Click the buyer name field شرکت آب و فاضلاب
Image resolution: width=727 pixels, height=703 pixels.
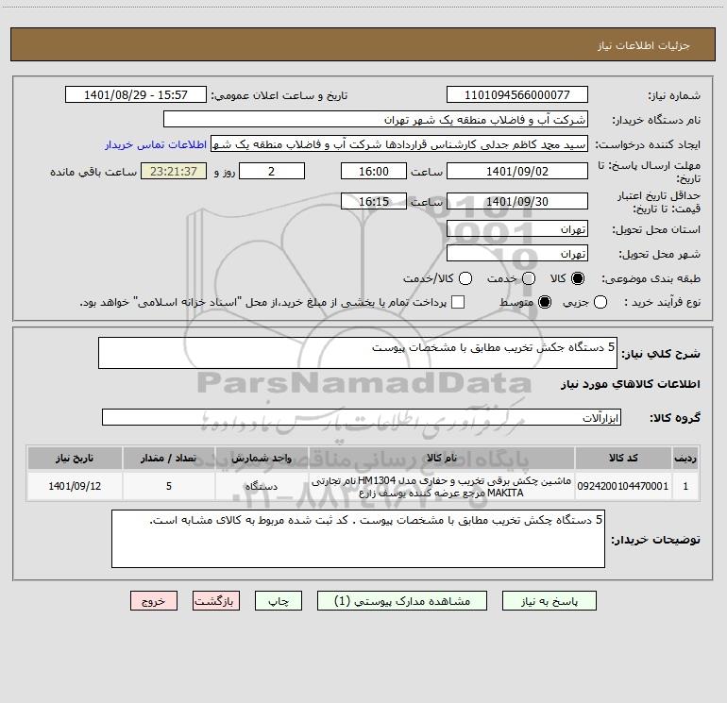[376, 119]
